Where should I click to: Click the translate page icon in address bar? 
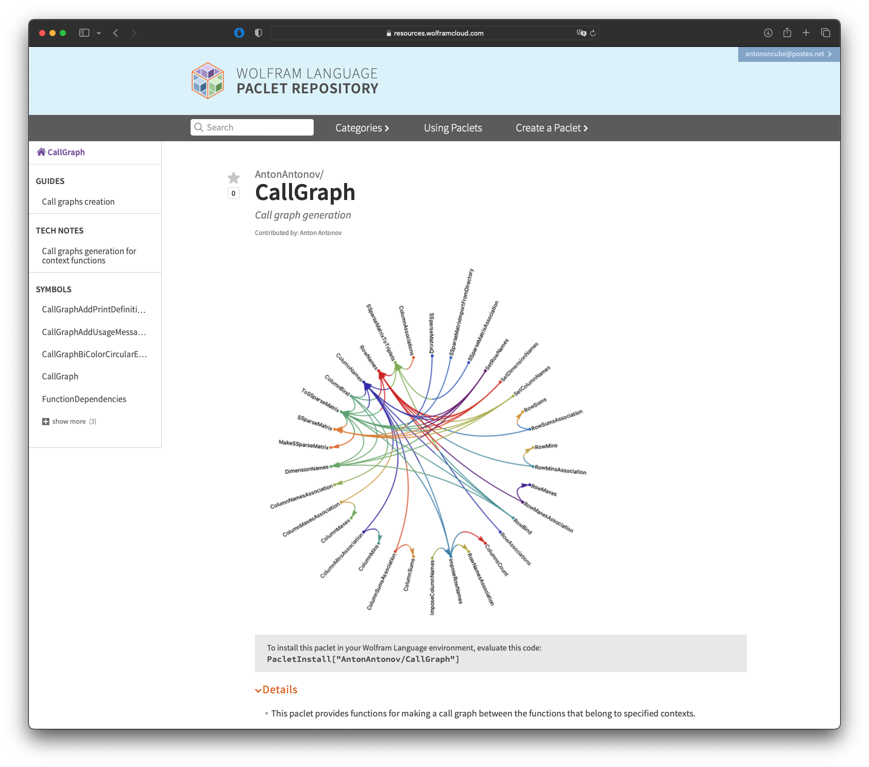[x=582, y=33]
